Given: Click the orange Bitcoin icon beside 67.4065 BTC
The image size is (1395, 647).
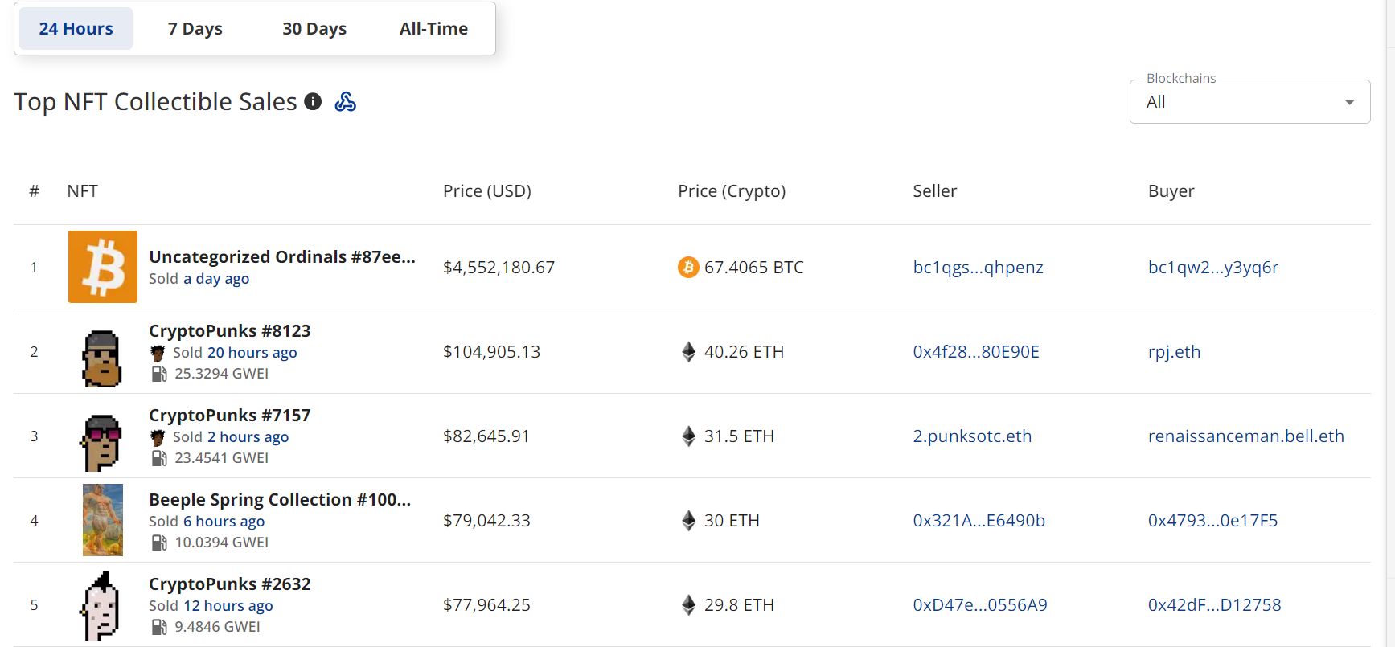Looking at the screenshot, I should [x=688, y=267].
